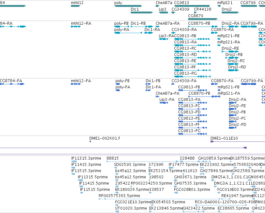Click the 'CG9813-RE' transcript label
This screenshot has height=213, width=265.
(185, 61)
